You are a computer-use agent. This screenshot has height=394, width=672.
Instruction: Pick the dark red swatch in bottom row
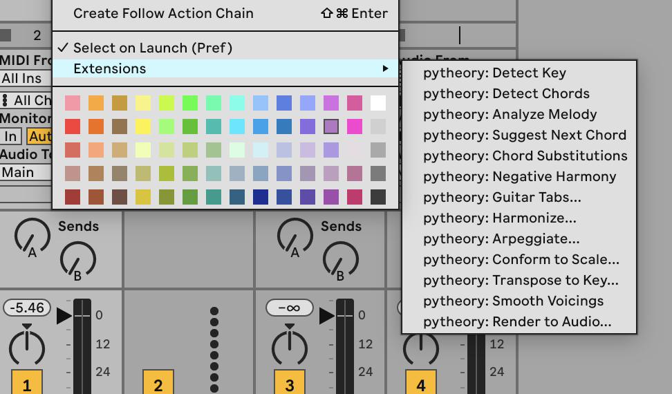click(73, 197)
